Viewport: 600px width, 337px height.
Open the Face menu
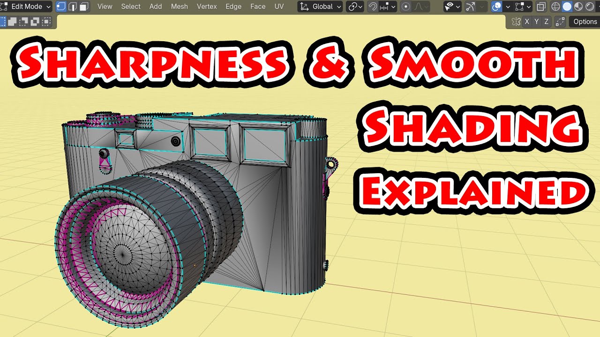tap(258, 7)
